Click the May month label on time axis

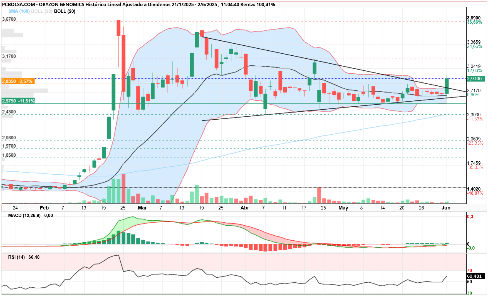tap(343, 208)
